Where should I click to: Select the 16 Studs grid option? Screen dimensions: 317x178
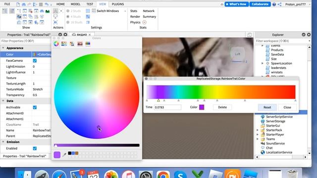tap(74, 22)
